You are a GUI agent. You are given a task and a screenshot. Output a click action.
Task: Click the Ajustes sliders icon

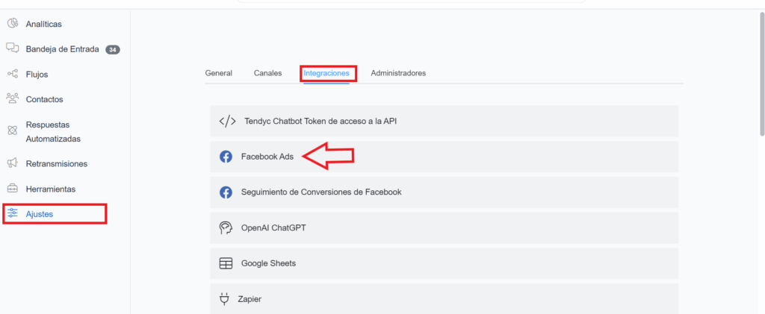click(12, 214)
